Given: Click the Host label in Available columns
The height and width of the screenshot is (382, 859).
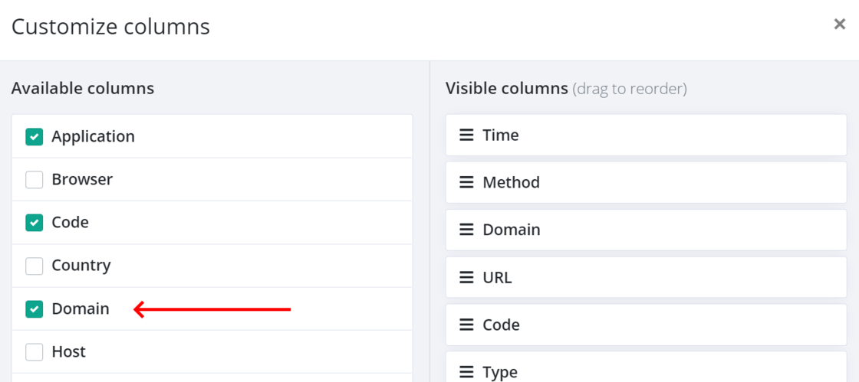Looking at the screenshot, I should click(68, 352).
